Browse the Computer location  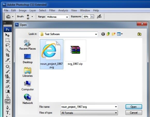point(28,86)
